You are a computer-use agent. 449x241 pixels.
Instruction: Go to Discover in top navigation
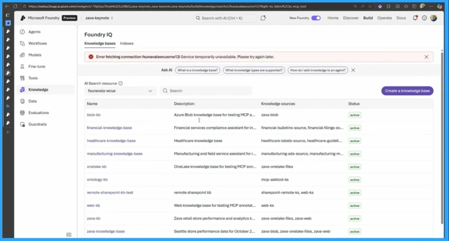351,18
